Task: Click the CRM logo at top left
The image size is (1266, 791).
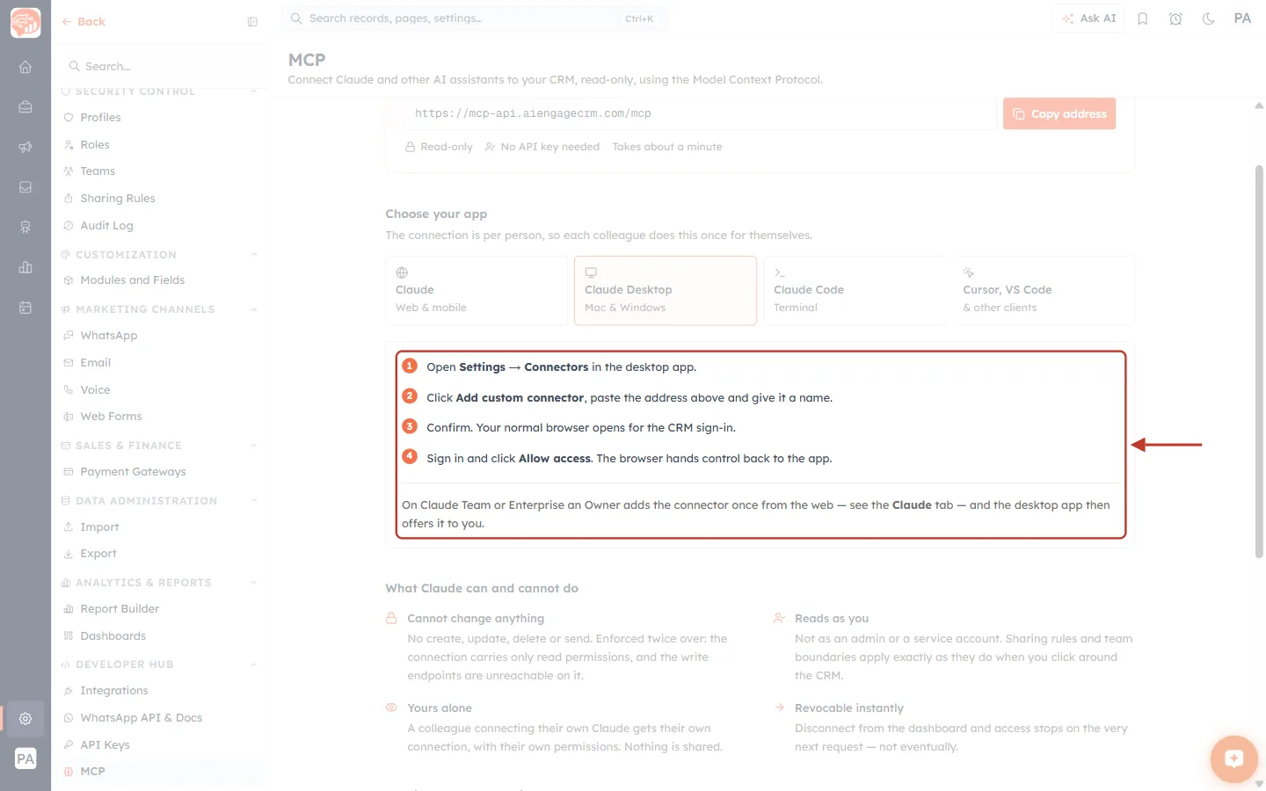Action: [25, 22]
